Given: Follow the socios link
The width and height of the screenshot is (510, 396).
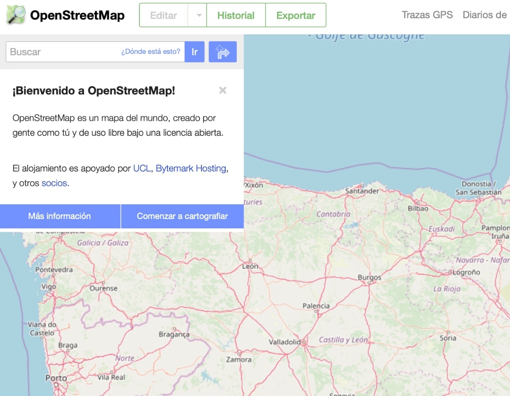Looking at the screenshot, I should coord(54,183).
